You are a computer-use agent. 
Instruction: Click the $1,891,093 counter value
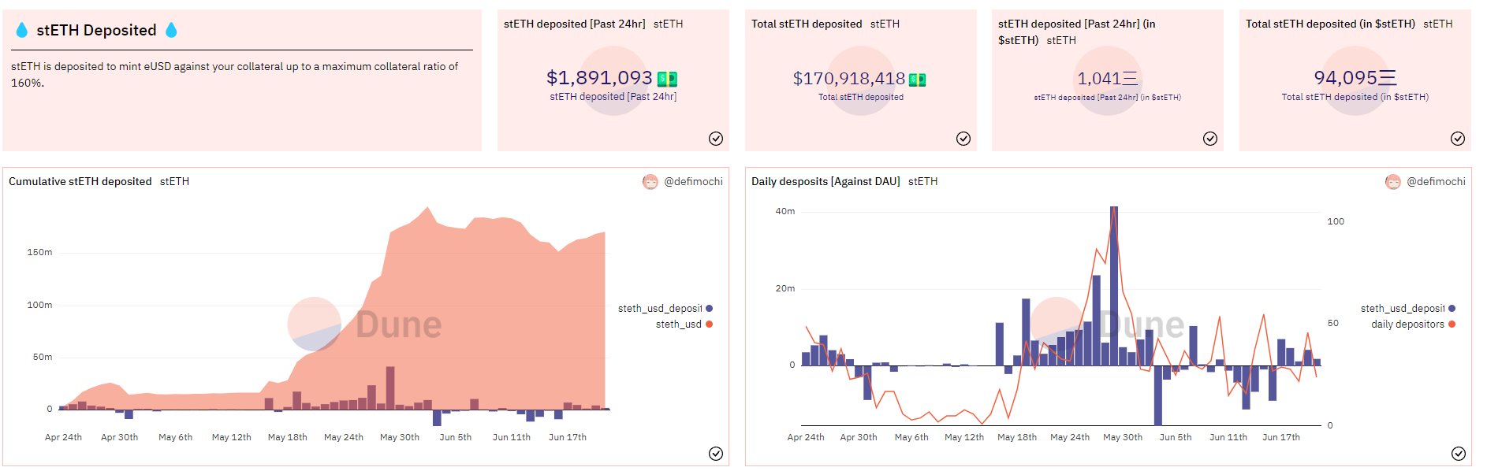(x=599, y=78)
